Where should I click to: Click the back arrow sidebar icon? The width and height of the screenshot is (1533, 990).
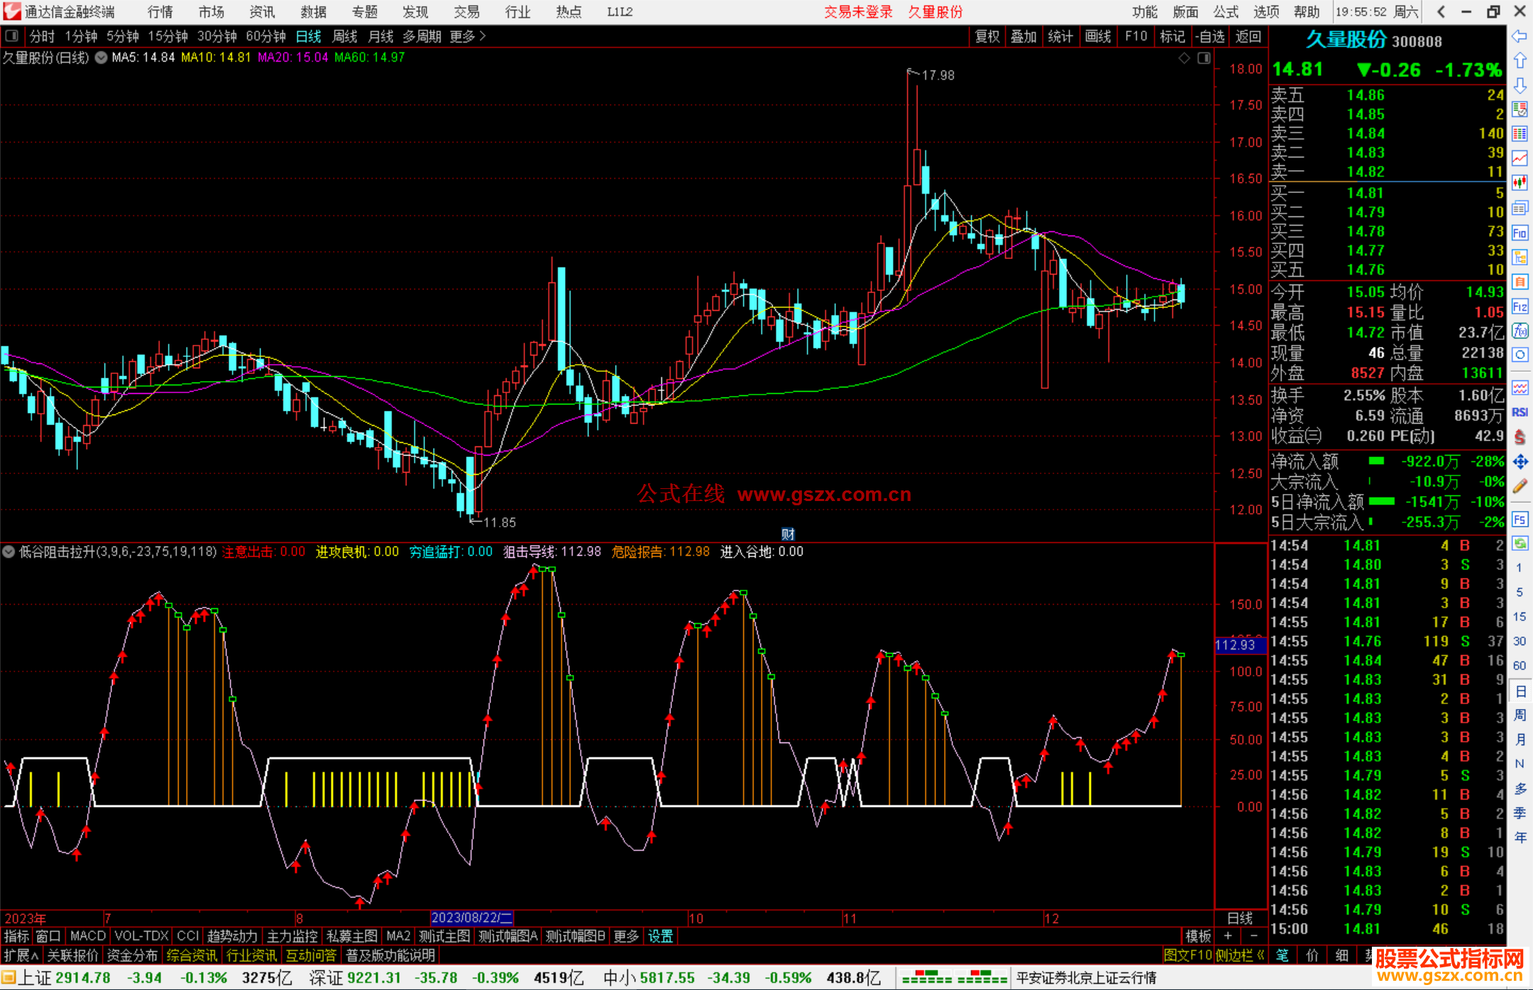1520,36
